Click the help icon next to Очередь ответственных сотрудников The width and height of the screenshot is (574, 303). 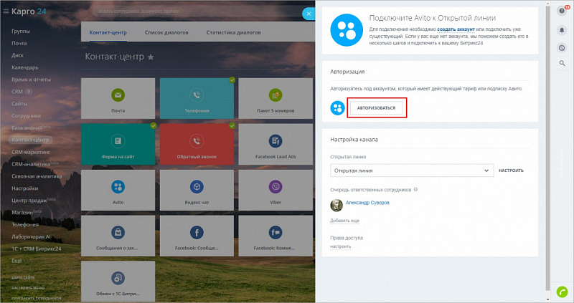pyautogui.click(x=415, y=189)
